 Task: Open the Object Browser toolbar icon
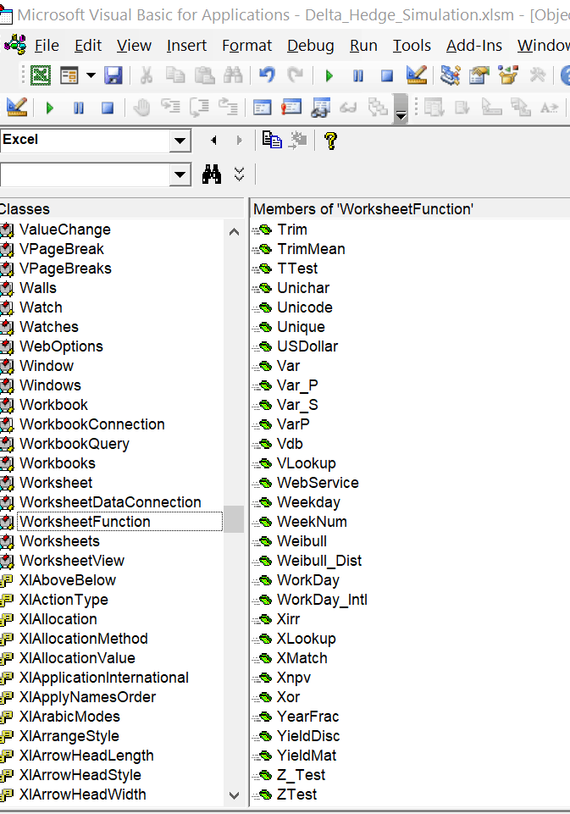507,75
